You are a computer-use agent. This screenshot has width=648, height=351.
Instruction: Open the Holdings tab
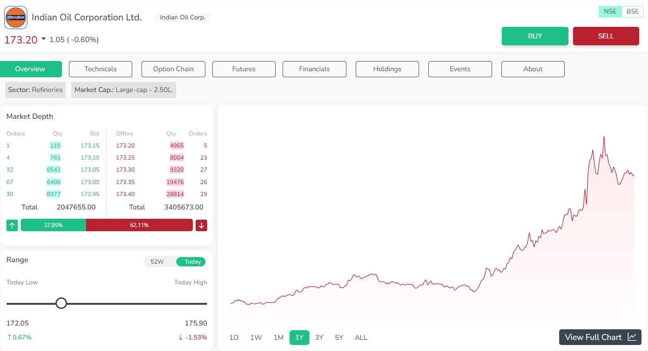tap(387, 69)
